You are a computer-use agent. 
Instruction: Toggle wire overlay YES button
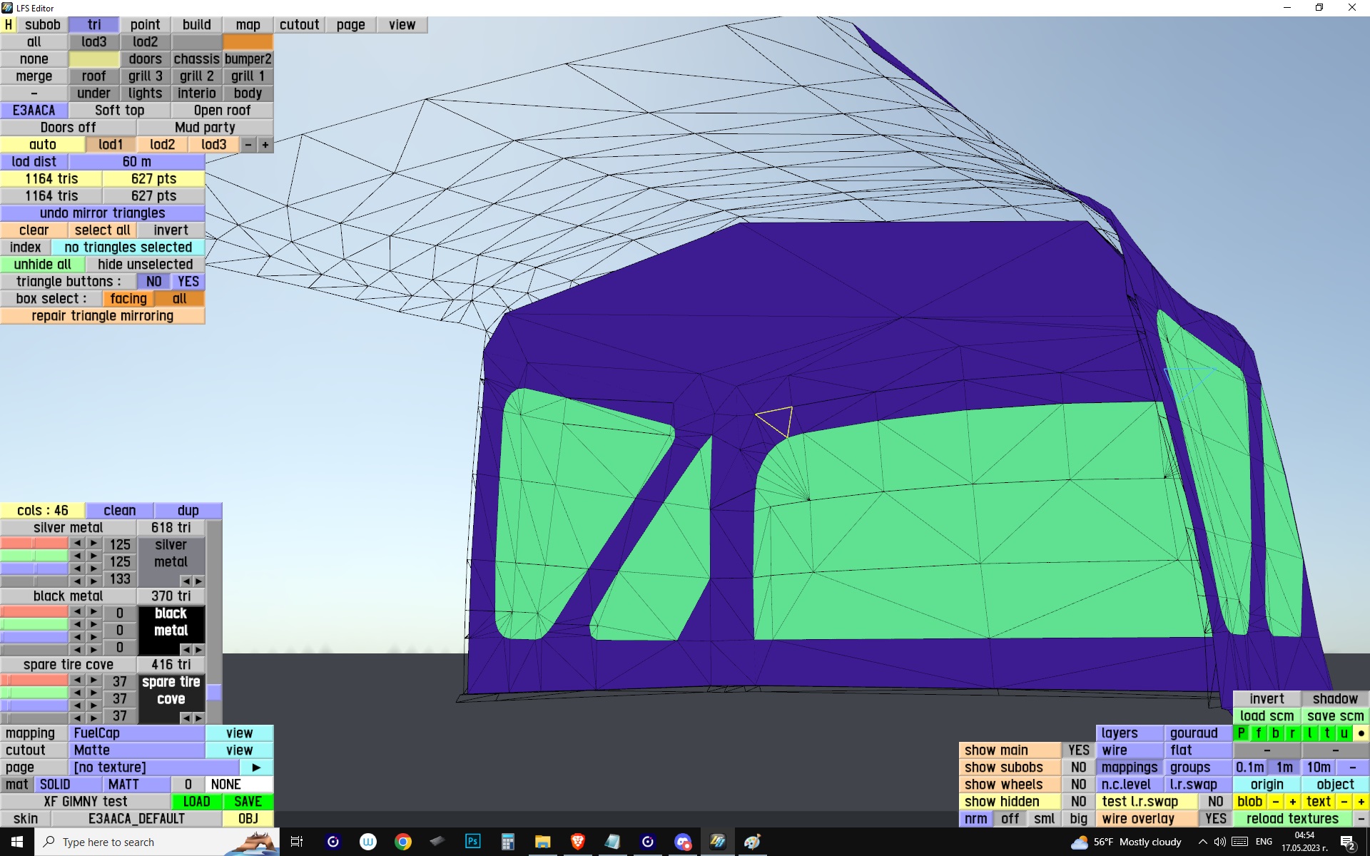(x=1215, y=819)
